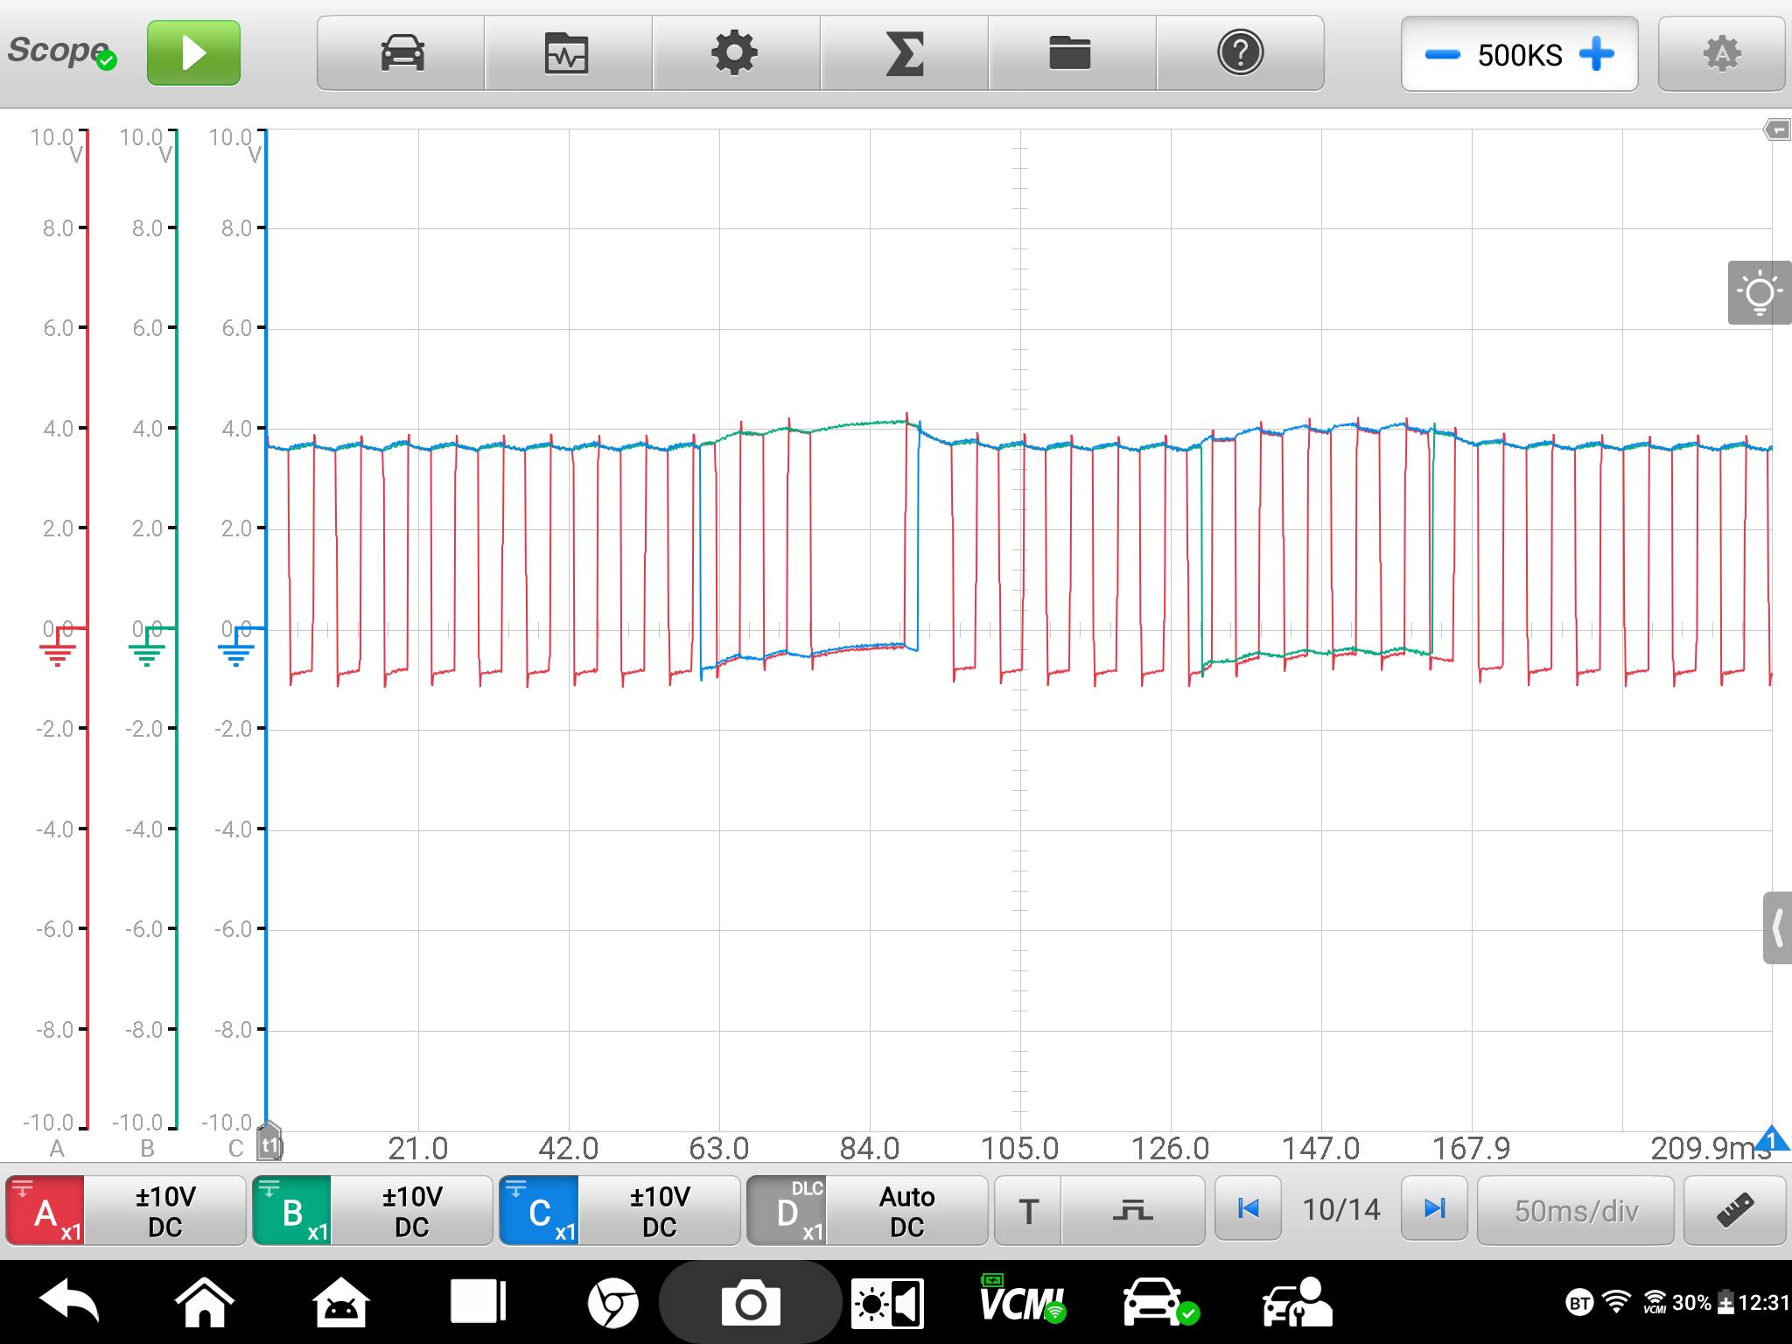Screen dimensions: 1792x1344
Task: Open the help question mark icon
Action: tap(1240, 53)
